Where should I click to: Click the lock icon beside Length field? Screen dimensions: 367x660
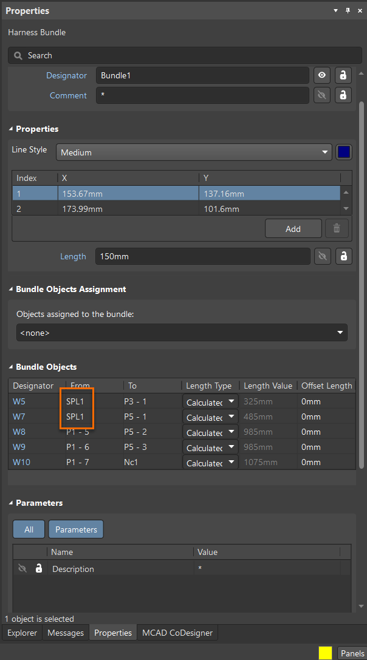pyautogui.click(x=343, y=256)
